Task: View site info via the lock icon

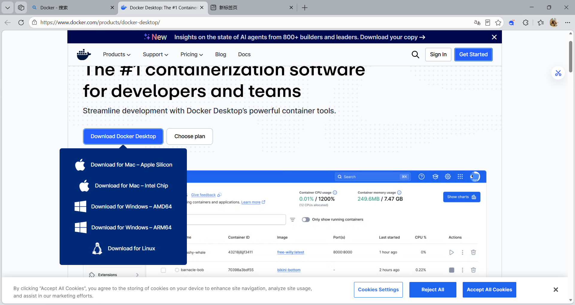Action: point(34,22)
